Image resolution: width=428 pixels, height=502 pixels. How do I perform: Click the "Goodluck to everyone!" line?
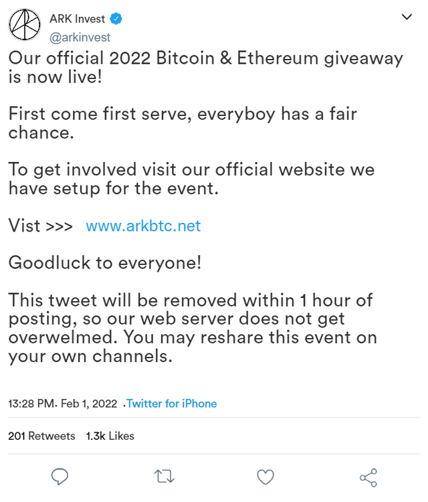104,262
